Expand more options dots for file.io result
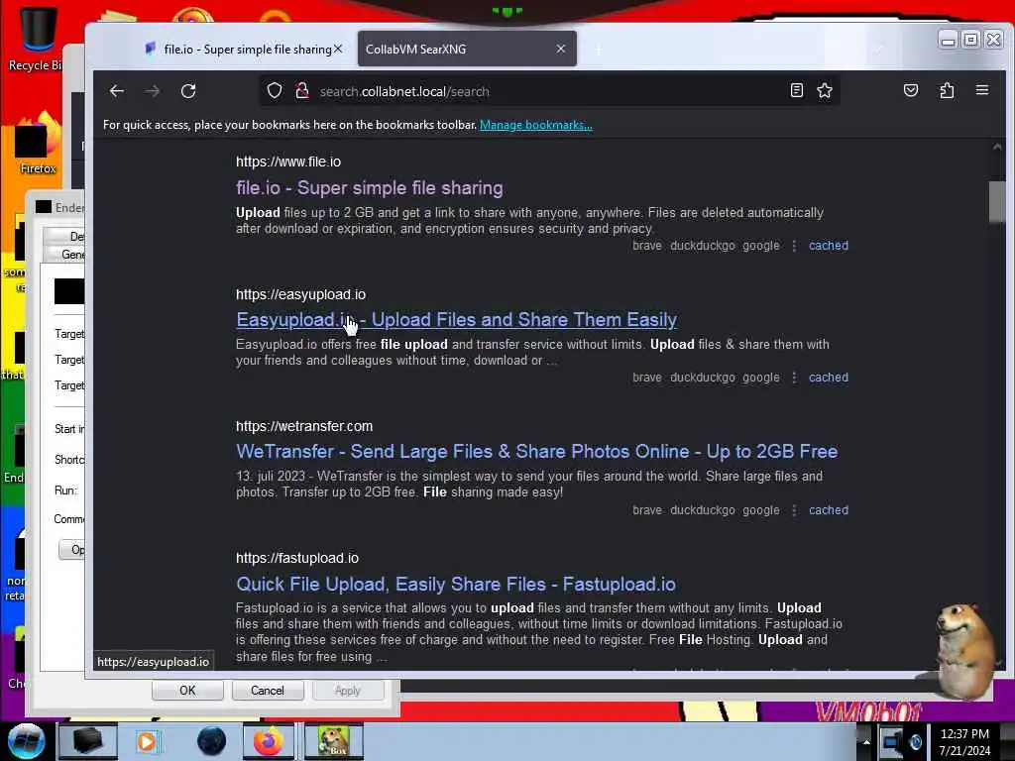The height and width of the screenshot is (761, 1015). pos(794,246)
